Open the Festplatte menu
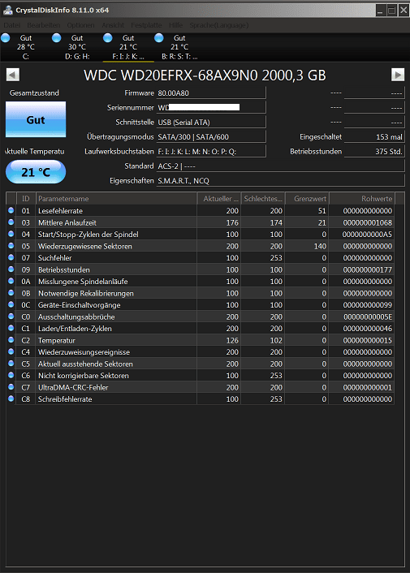Viewport: 410px width, 573px height. point(146,25)
